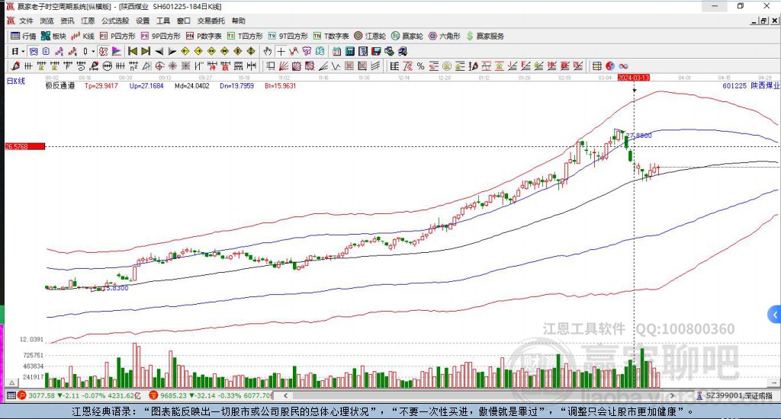Click the scrollbar left arrow
This screenshot has height=419, width=781.
(x=285, y=395)
